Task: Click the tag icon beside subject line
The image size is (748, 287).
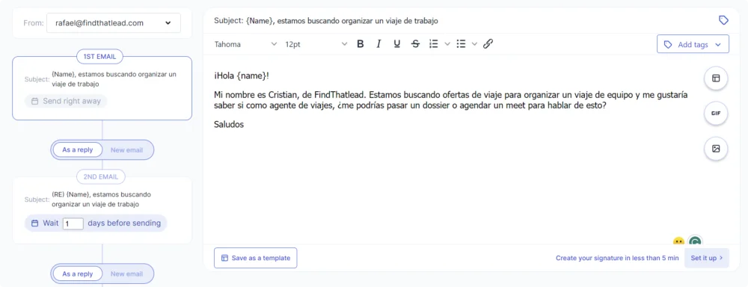Action: [723, 20]
